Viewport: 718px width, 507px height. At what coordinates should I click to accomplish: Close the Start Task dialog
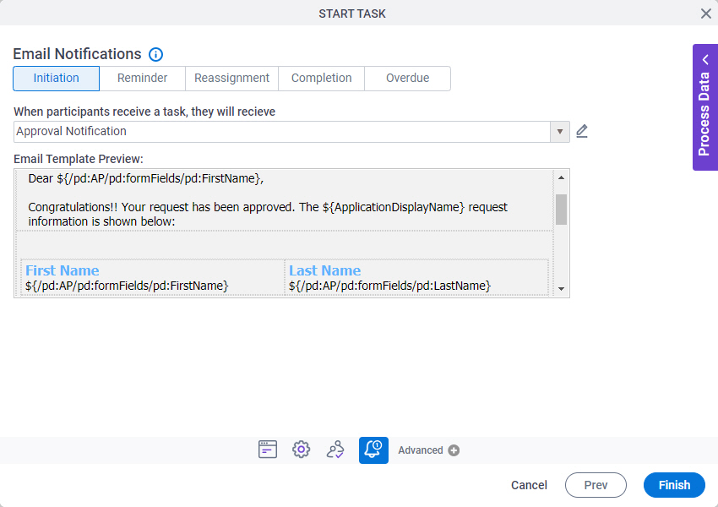[x=705, y=14]
